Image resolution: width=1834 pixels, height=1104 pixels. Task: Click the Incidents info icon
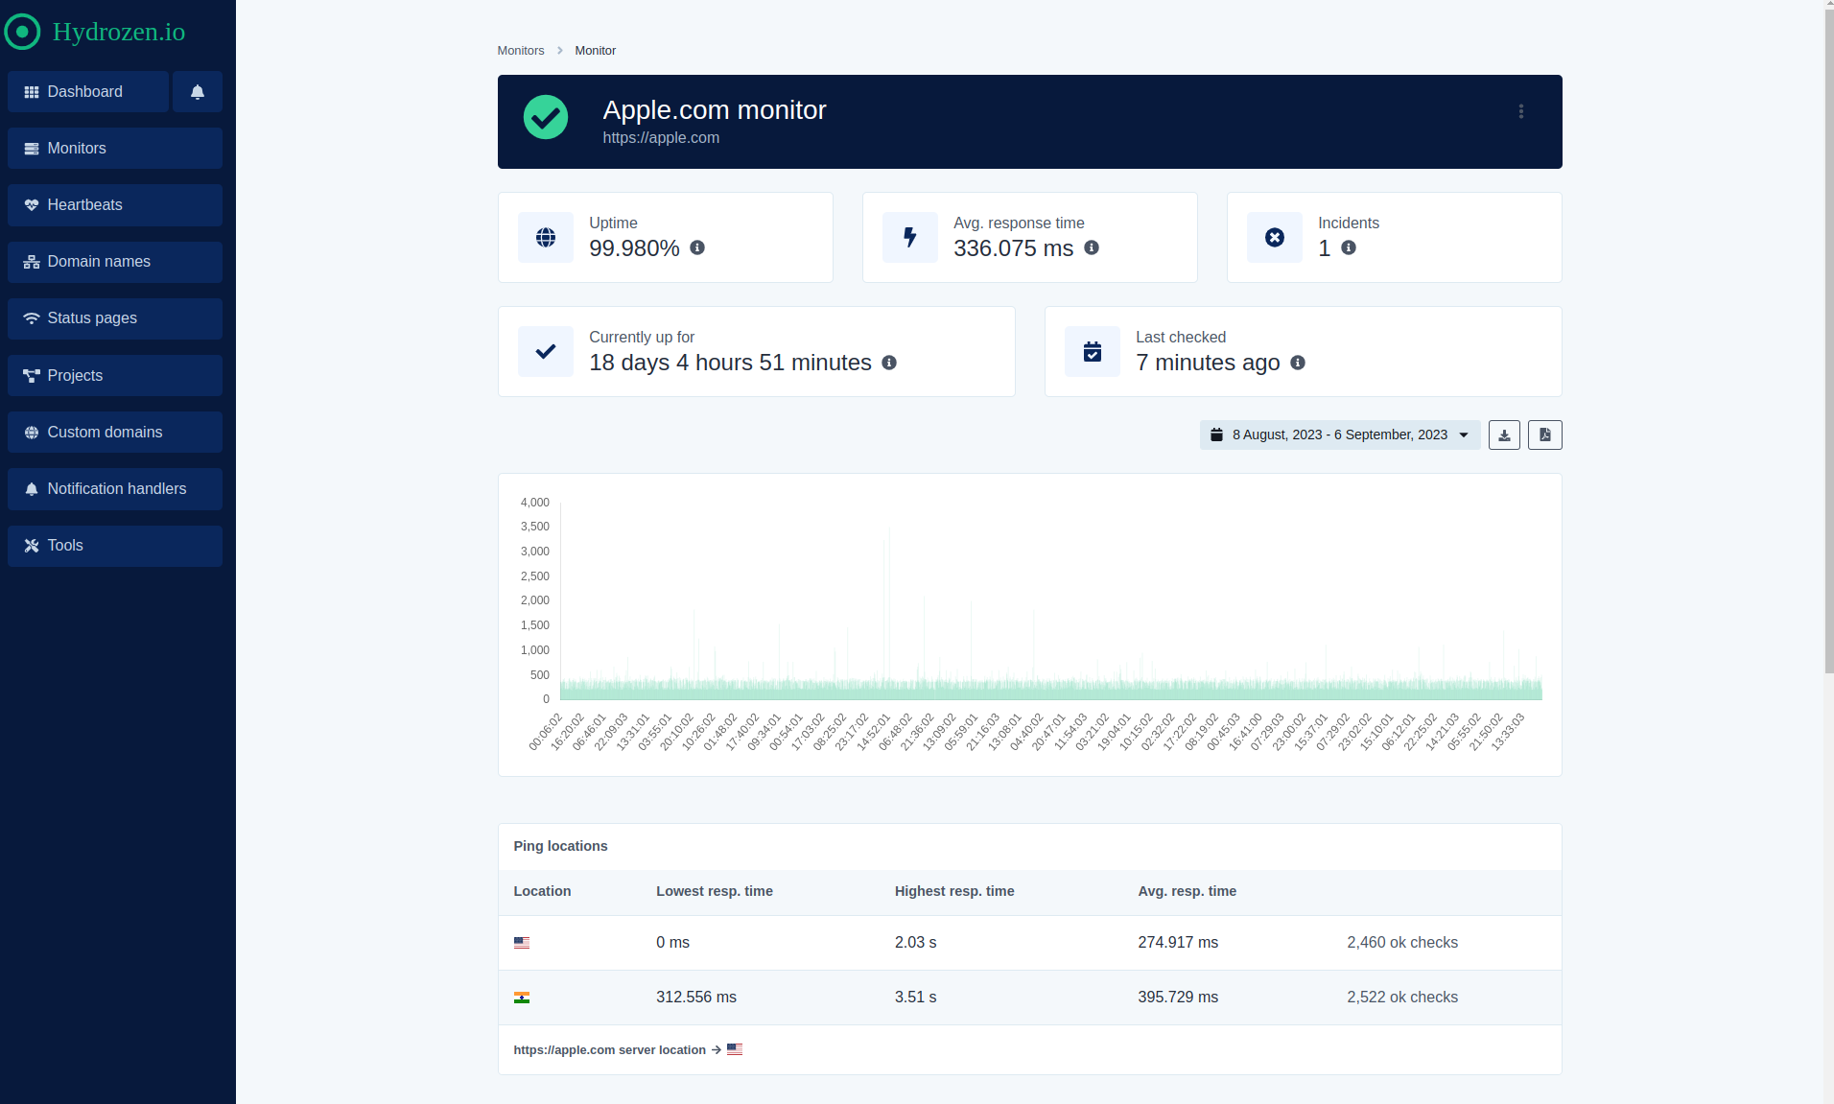pos(1349,247)
